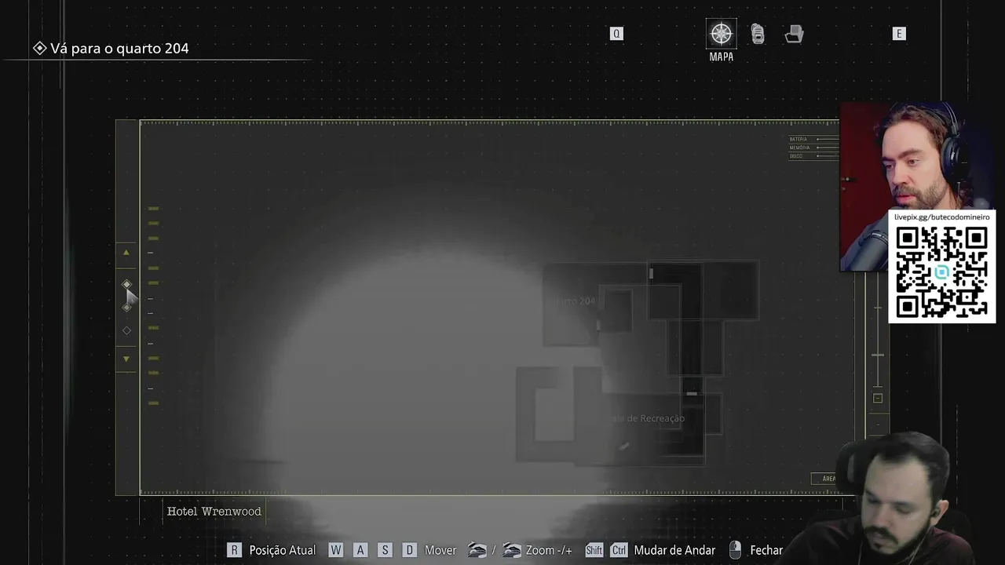
Task: Click the BATERIA status line
Action: pyautogui.click(x=813, y=139)
